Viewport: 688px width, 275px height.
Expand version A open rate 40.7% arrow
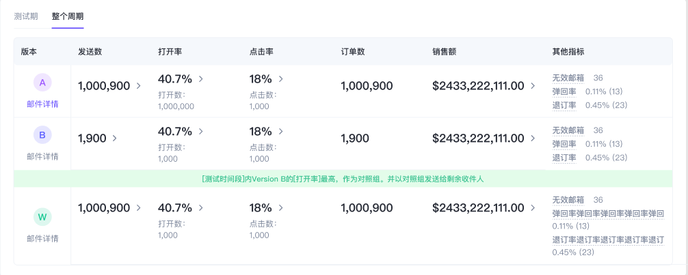(201, 79)
